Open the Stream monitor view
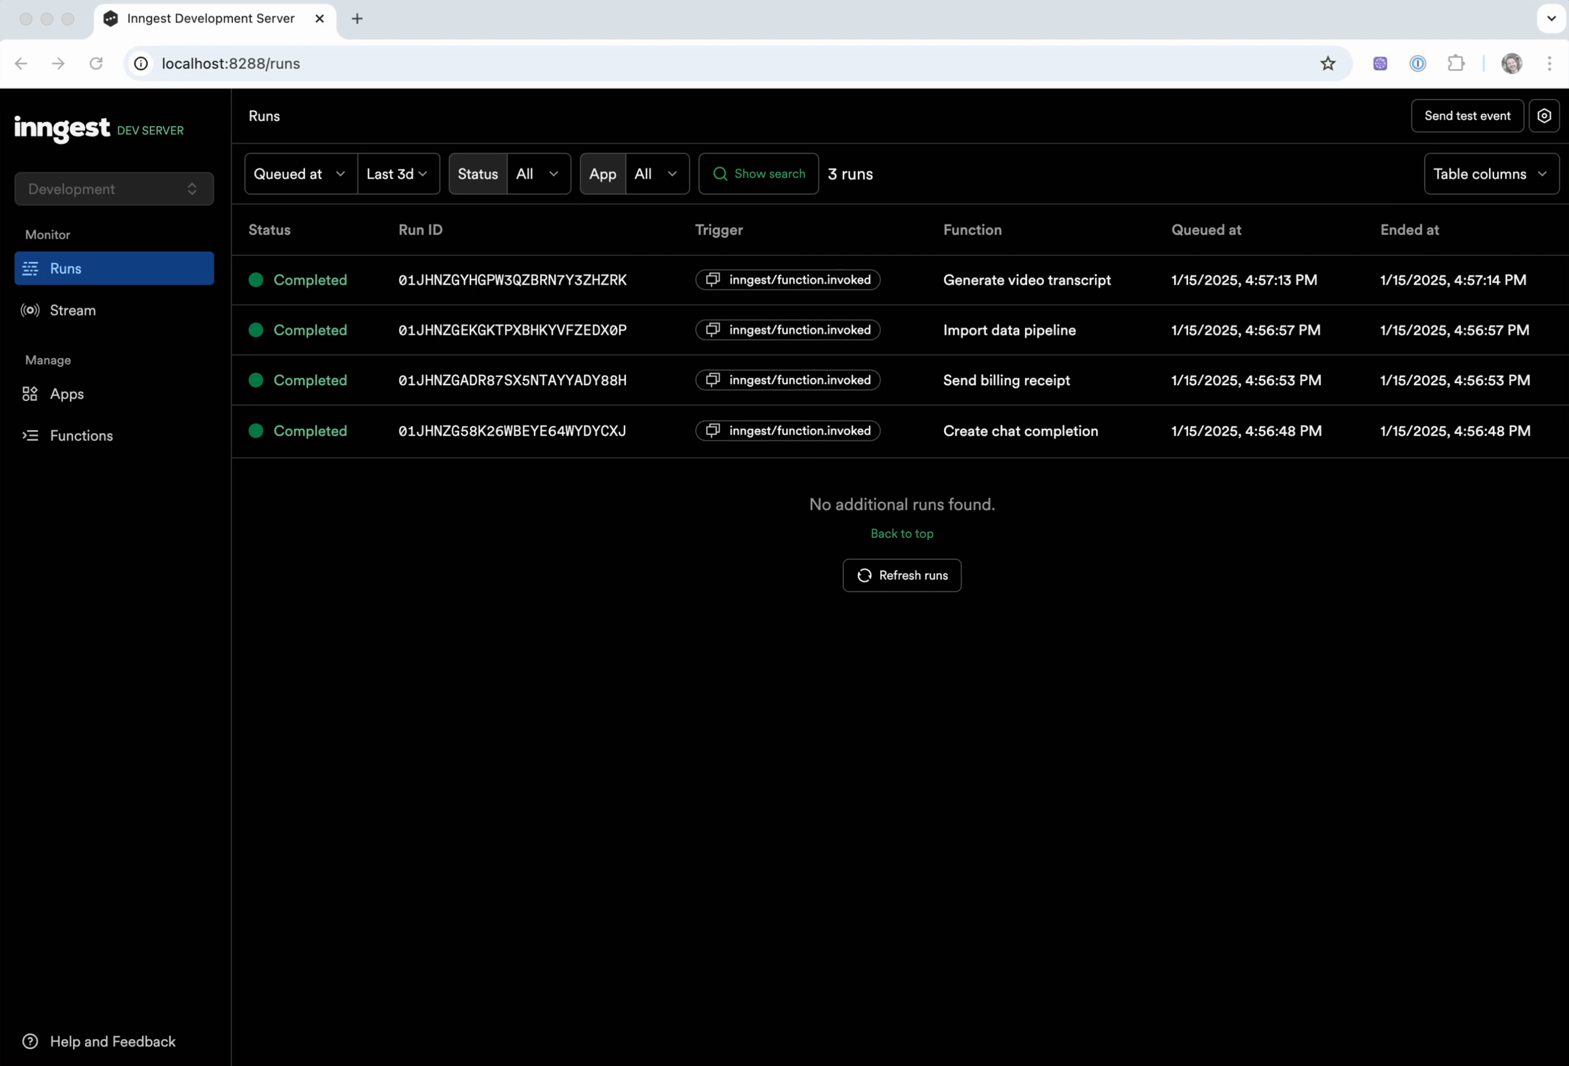Image resolution: width=1569 pixels, height=1066 pixels. [x=73, y=310]
